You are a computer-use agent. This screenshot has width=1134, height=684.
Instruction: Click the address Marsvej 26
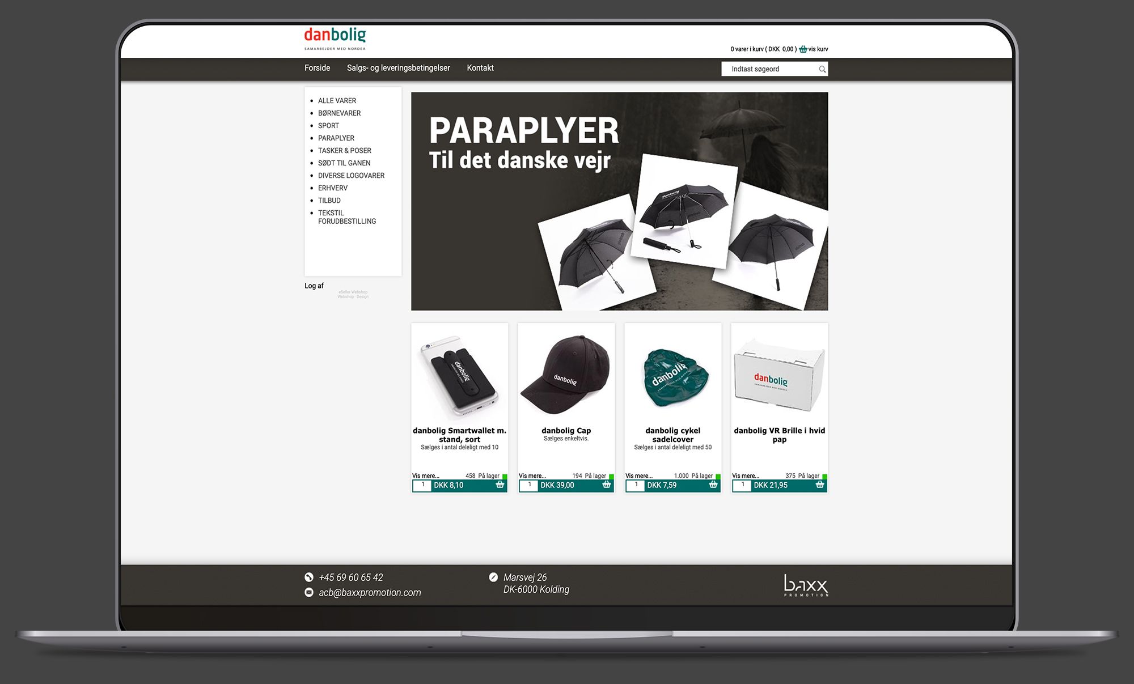click(525, 577)
